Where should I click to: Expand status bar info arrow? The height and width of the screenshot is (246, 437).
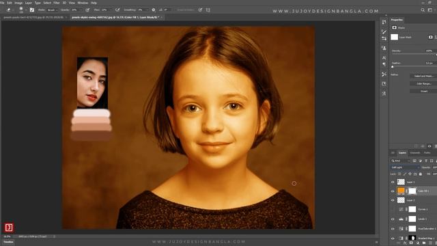point(55,236)
